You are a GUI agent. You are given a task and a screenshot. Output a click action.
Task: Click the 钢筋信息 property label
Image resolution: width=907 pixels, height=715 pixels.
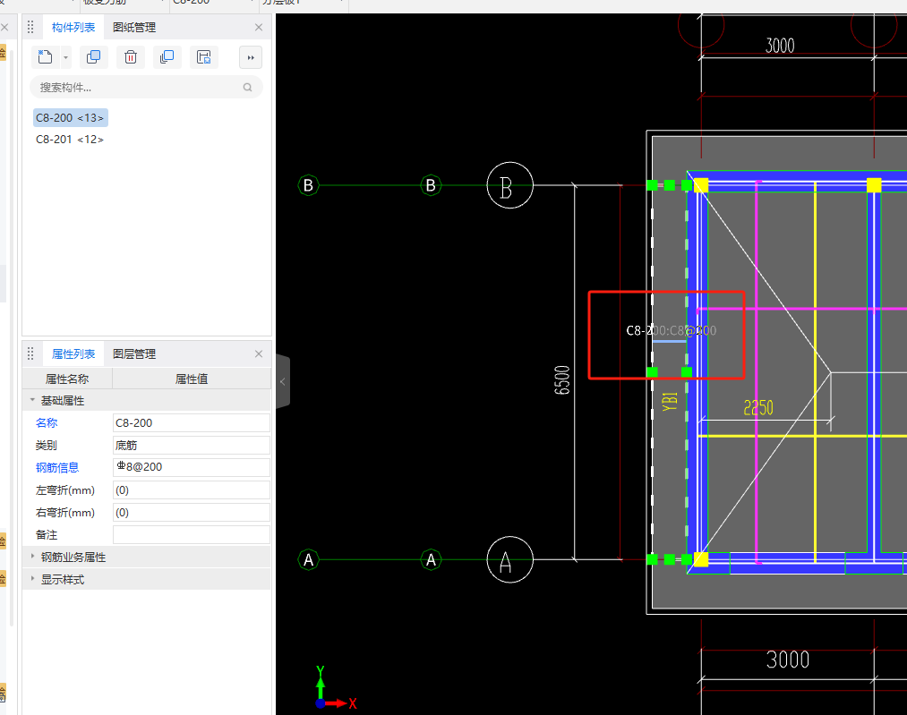point(57,468)
